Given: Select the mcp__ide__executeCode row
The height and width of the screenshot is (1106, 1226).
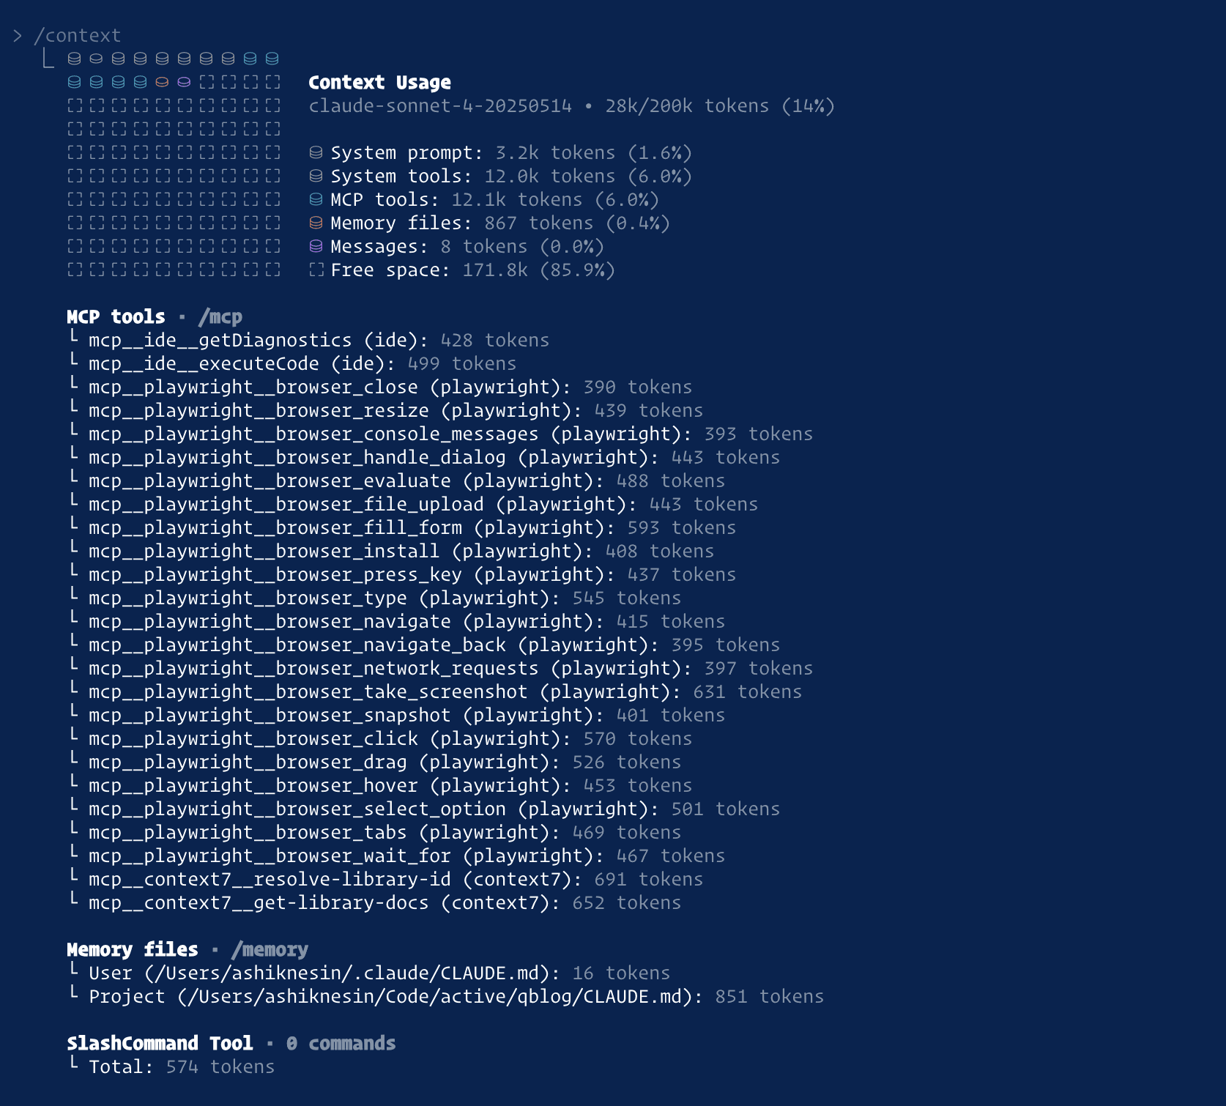Looking at the screenshot, I should point(293,364).
